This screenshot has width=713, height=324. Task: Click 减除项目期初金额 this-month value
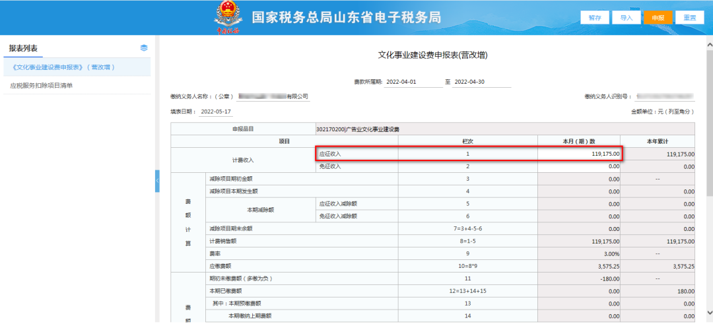click(579, 179)
